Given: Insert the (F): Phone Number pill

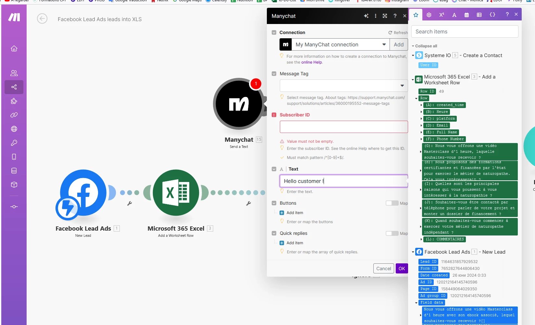Looking at the screenshot, I should coord(445,139).
